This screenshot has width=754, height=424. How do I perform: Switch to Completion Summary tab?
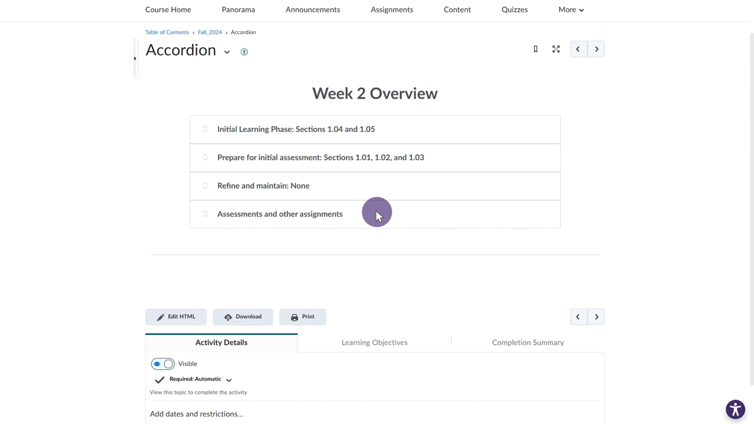tap(528, 343)
